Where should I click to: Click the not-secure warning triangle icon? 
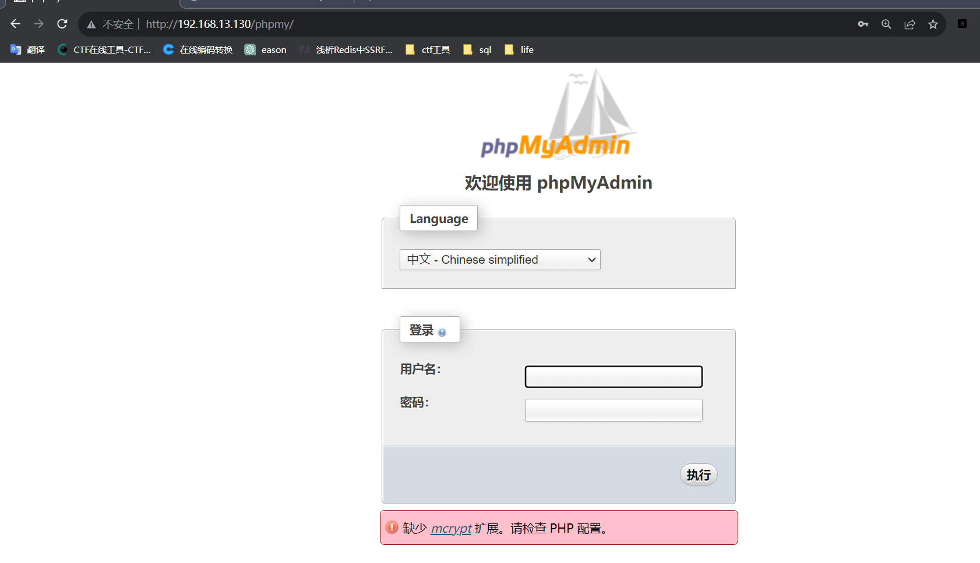pyautogui.click(x=91, y=24)
